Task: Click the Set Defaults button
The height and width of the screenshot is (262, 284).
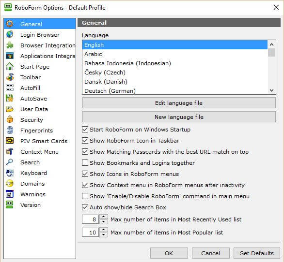Action: [x=257, y=253]
